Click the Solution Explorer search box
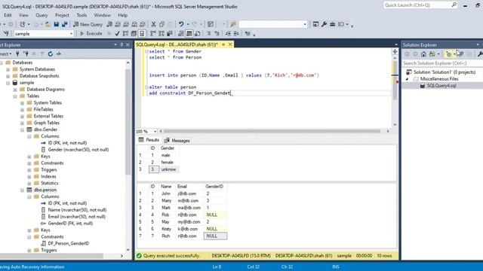 click(442, 63)
